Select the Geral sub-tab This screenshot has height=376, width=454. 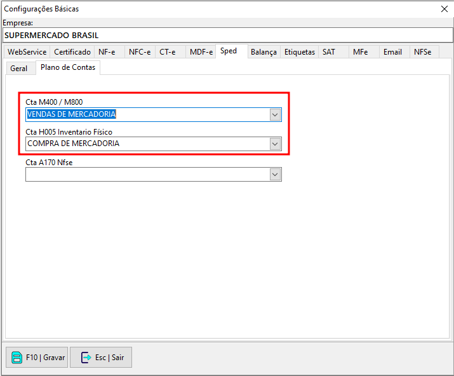point(19,69)
